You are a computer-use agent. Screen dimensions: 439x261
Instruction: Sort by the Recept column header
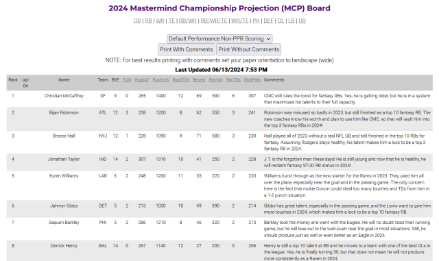pyautogui.click(x=199, y=80)
